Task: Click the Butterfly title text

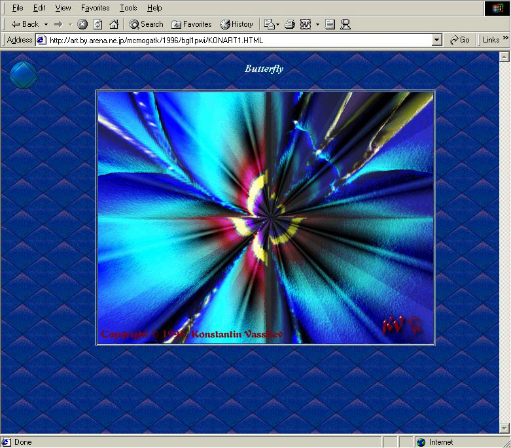Action: 264,69
